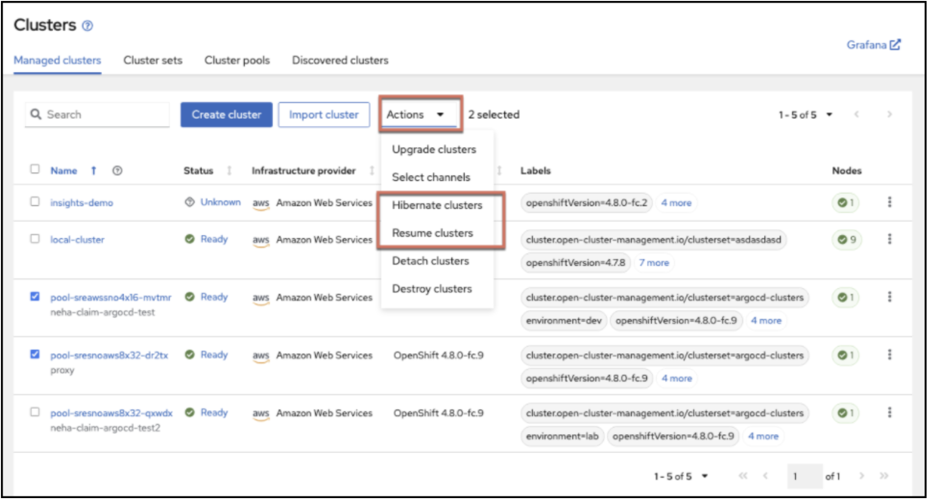Uncheck the pool-sreawssno4x16-mvtmr checkbox

(35, 297)
